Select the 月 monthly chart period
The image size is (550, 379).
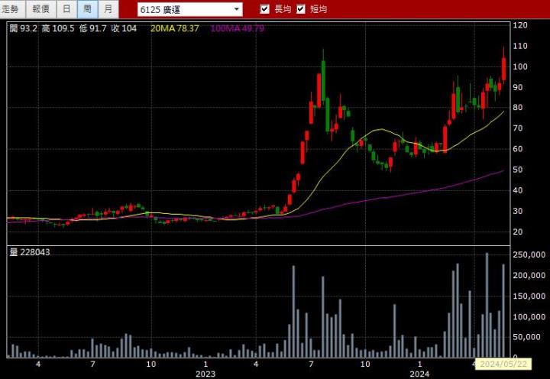tap(108, 9)
